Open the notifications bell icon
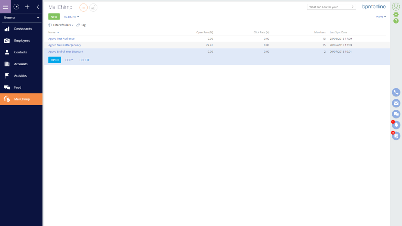 (396, 125)
